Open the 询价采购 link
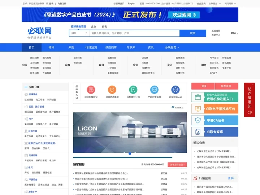 tap(78, 63)
